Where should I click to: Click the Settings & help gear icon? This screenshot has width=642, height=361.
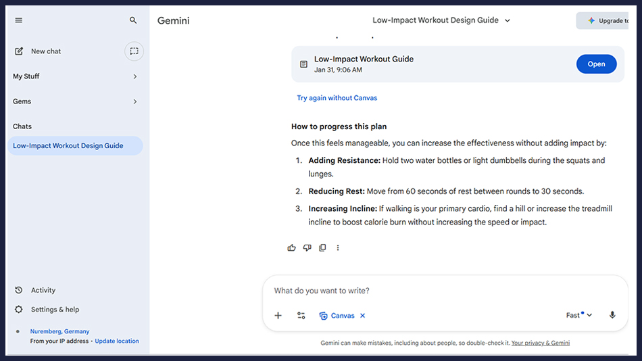19,310
